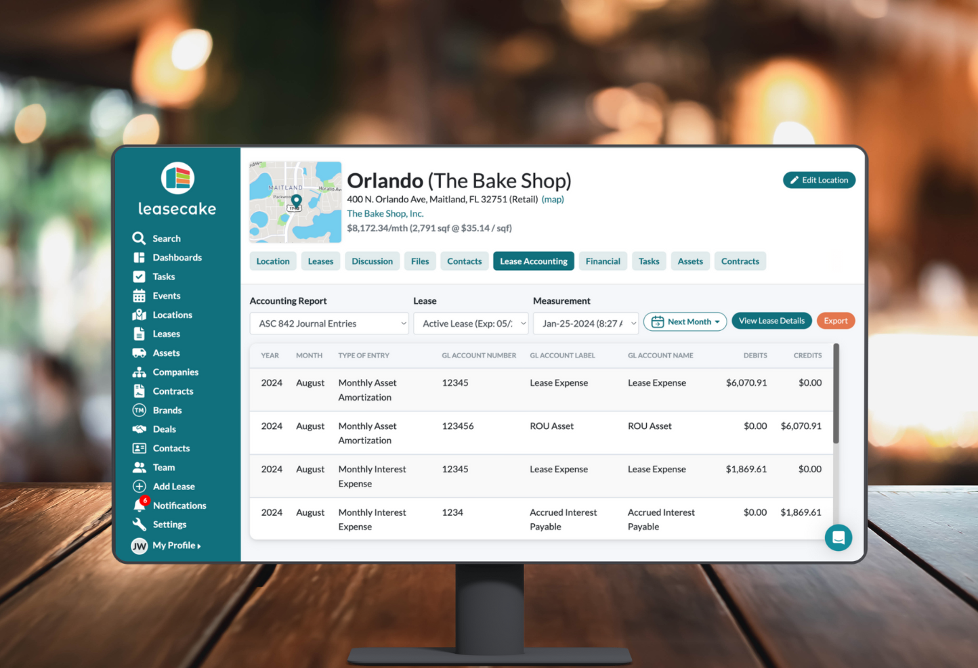Viewport: 978px width, 668px height.
Task: Open the Measurement date dropdown
Action: (586, 324)
